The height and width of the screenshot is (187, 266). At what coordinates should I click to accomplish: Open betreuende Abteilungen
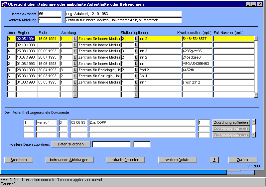tap(69, 160)
